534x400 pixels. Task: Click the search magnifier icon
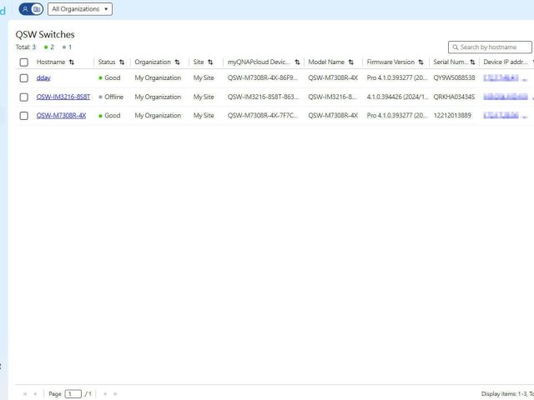point(456,47)
